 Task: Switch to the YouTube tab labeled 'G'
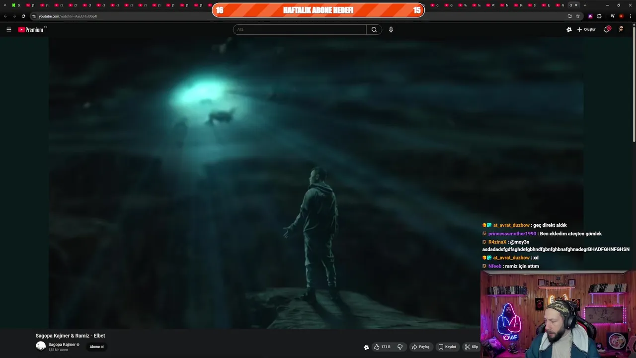pos(449,5)
